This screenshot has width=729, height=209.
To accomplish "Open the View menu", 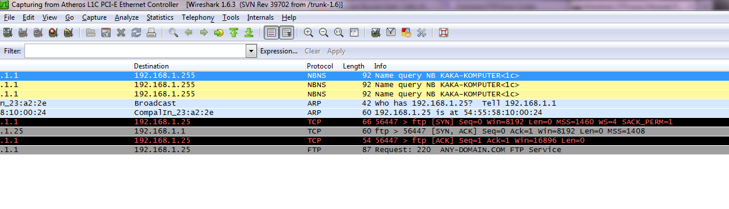I will 50,17.
